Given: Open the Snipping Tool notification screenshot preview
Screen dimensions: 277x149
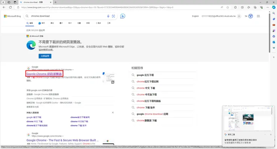Looking at the screenshot, I should click(x=249, y=119).
